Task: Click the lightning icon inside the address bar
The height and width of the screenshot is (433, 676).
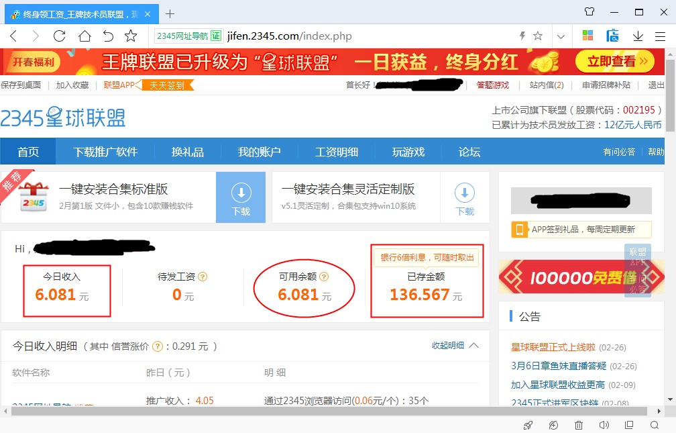Action: point(522,36)
